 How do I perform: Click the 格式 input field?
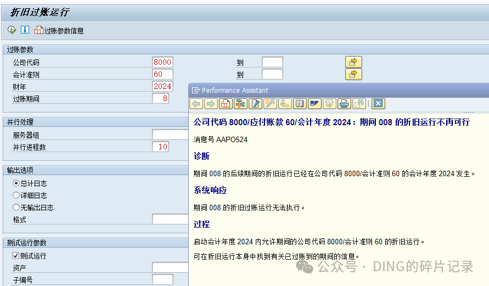pyautogui.click(x=170, y=219)
